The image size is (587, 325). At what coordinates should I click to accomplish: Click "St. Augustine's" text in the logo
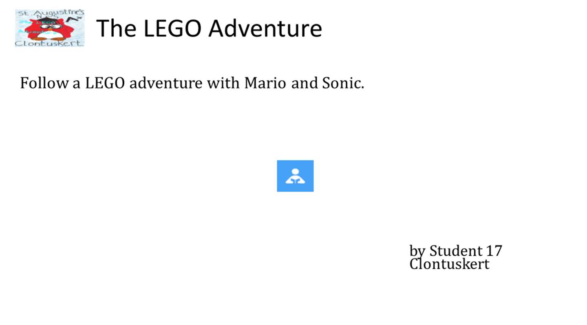coord(51,13)
